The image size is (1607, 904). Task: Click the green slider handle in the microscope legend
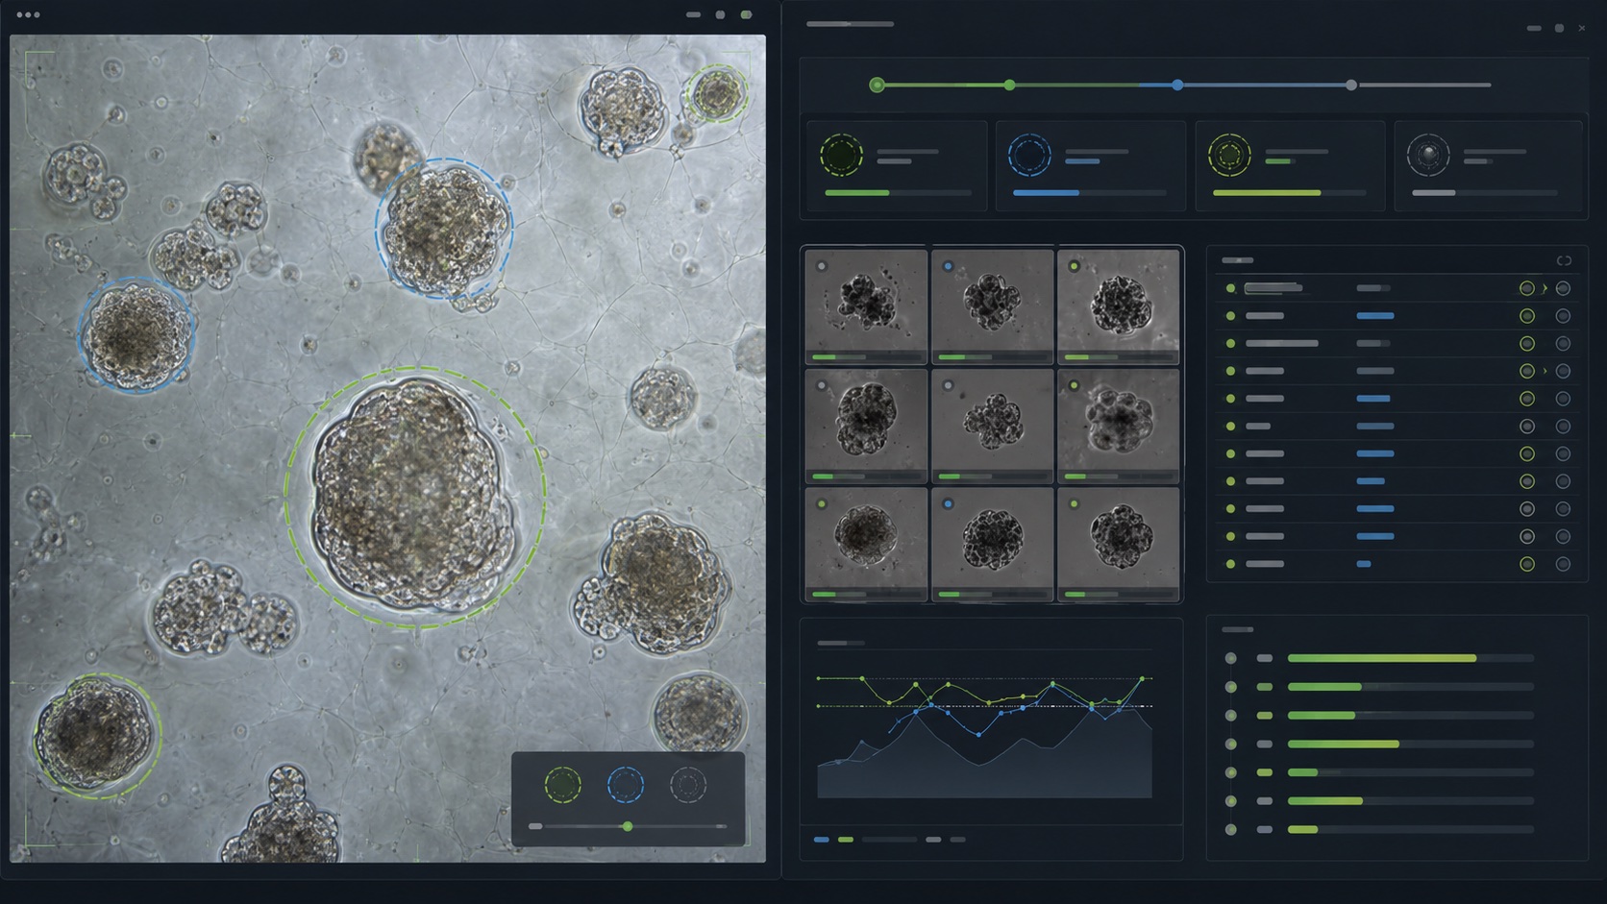click(x=628, y=826)
